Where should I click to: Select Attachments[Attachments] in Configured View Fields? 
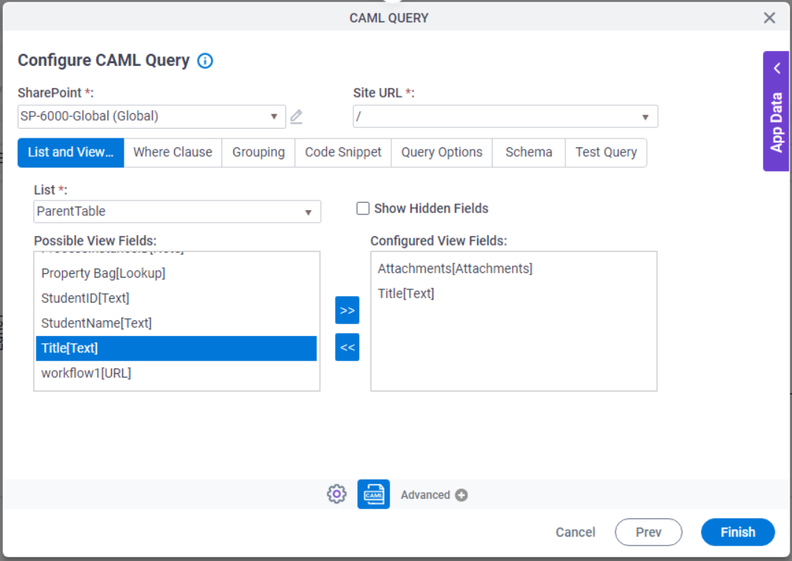tap(455, 269)
